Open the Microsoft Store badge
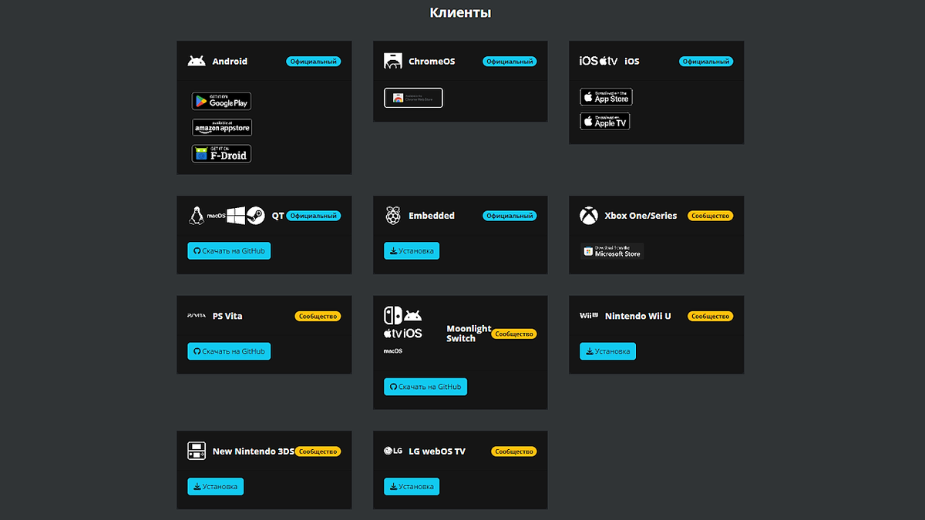 tap(612, 251)
